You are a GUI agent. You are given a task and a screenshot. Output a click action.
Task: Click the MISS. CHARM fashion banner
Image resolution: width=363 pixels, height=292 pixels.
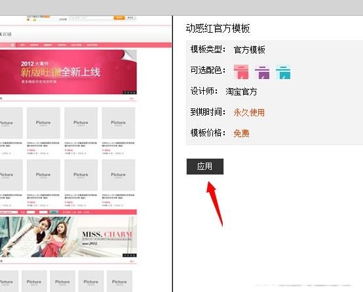point(68,237)
